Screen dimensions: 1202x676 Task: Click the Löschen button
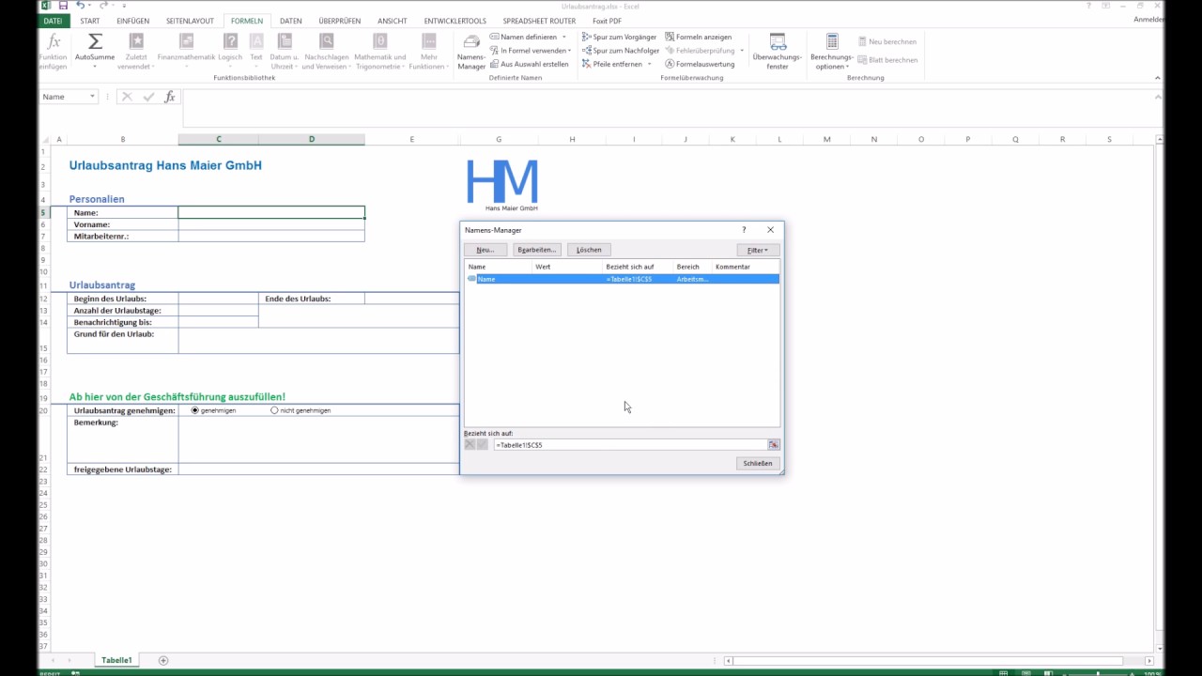pyautogui.click(x=589, y=251)
